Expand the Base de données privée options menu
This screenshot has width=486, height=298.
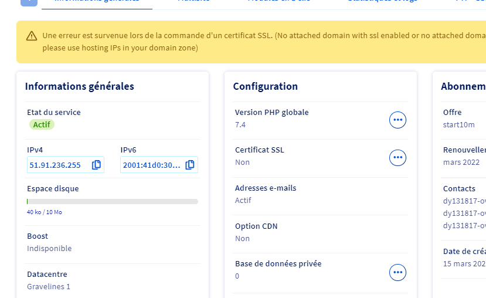[x=398, y=272]
